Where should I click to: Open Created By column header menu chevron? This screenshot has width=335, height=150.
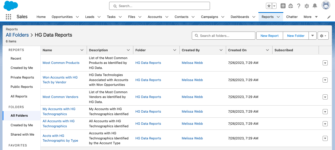click(221, 50)
